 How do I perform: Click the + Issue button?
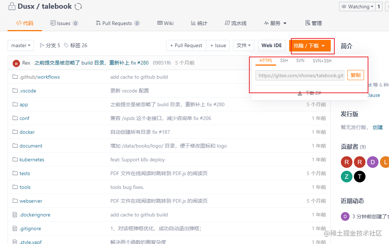(x=218, y=45)
